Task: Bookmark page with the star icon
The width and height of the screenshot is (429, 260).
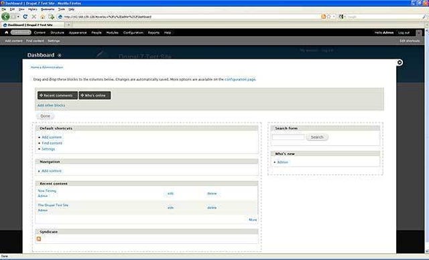Action: [x=329, y=17]
